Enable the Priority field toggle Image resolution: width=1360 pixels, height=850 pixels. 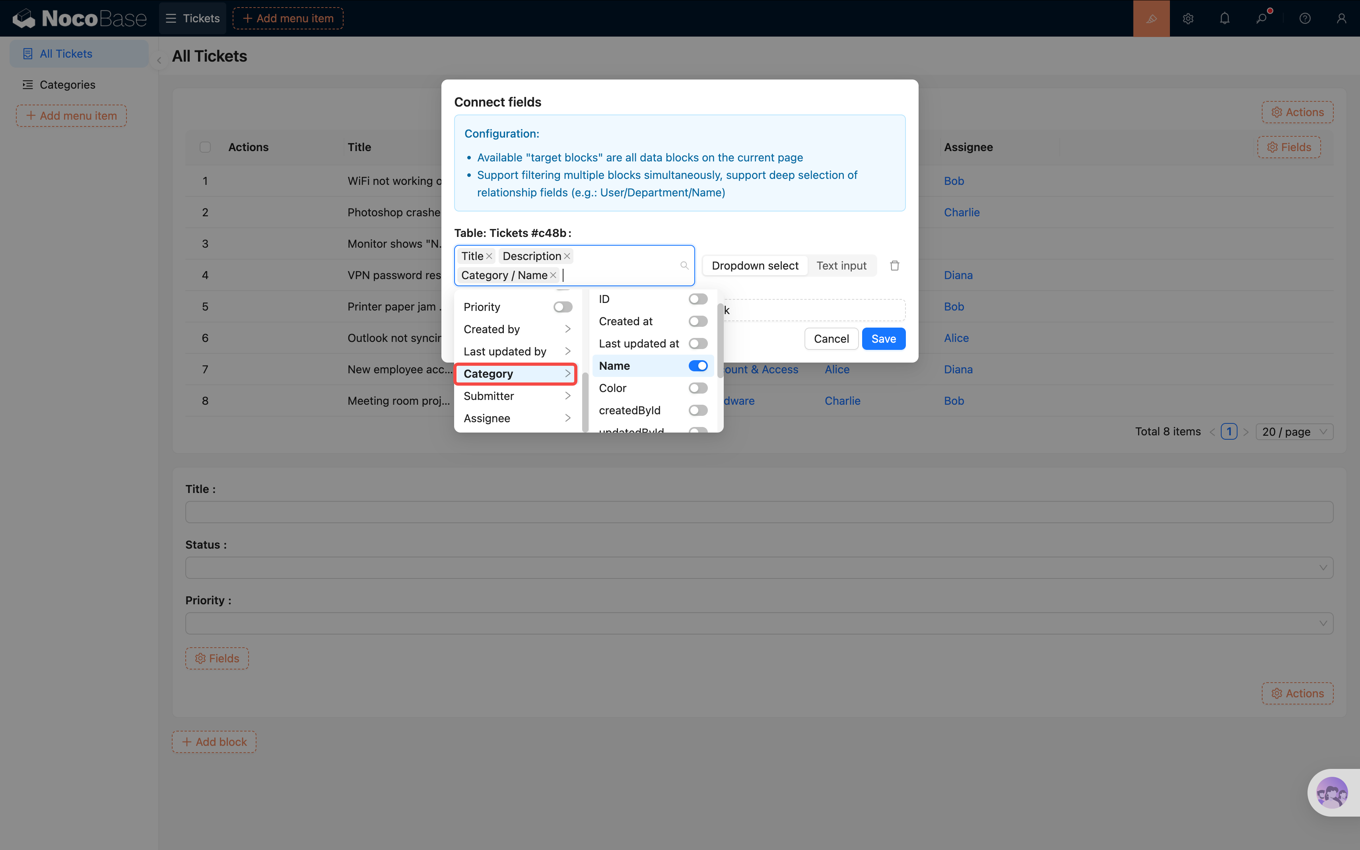562,307
